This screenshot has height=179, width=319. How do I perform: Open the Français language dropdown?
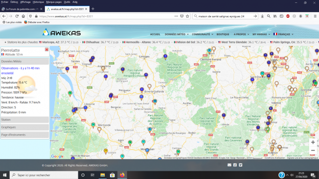283,34
